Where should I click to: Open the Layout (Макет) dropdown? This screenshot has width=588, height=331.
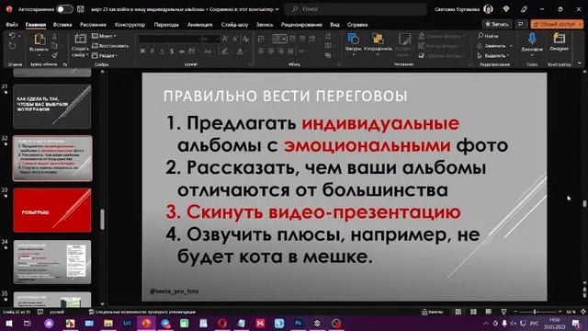click(x=104, y=36)
